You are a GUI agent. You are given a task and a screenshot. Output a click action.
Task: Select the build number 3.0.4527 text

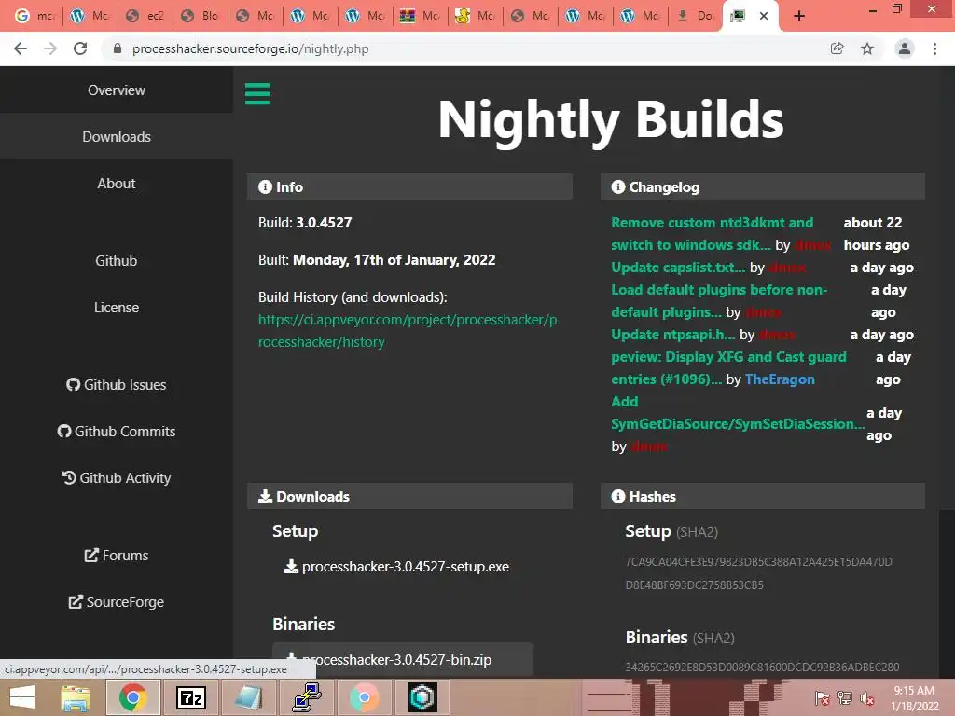coord(324,223)
